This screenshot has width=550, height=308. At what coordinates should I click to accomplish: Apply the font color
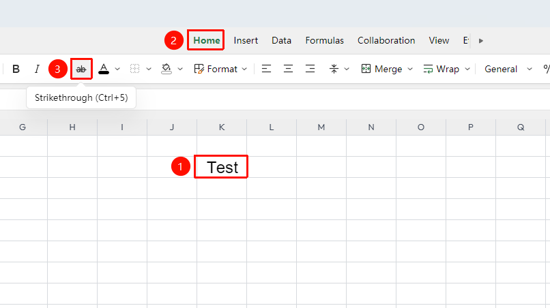pyautogui.click(x=104, y=69)
